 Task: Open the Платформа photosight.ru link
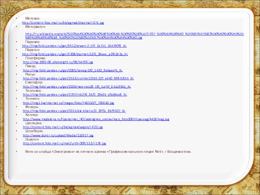(x=58, y=62)
